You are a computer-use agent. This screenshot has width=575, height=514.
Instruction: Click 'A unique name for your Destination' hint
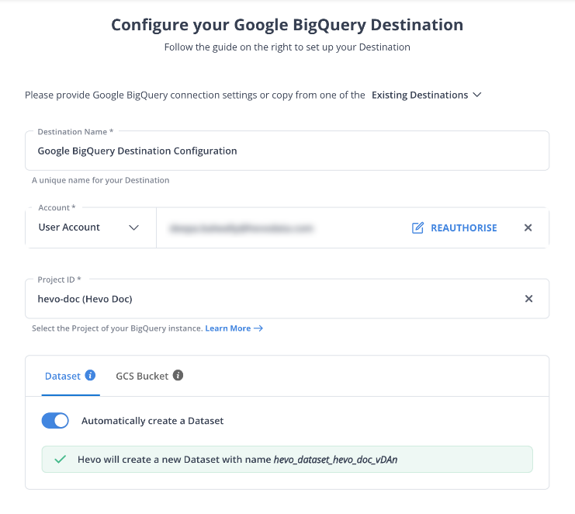coord(100,180)
